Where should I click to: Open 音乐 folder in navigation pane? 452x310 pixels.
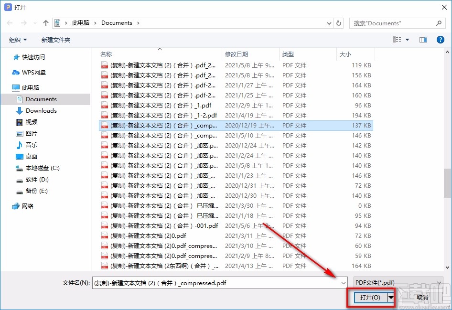click(x=32, y=145)
